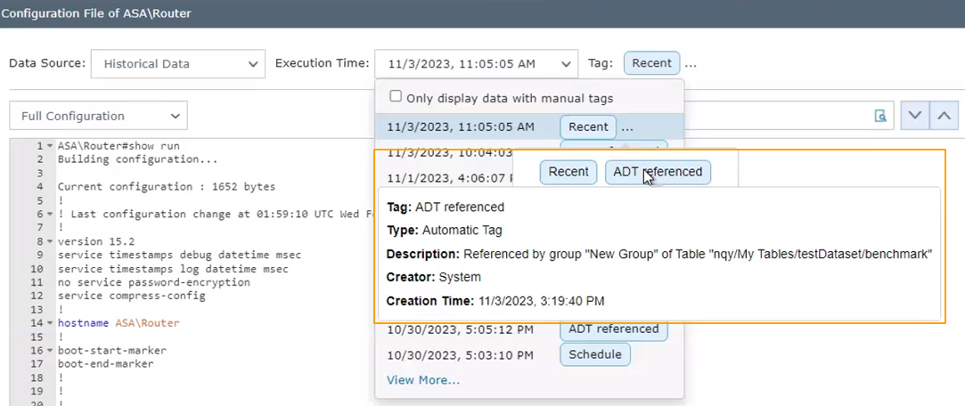Open the Data Source dropdown
The width and height of the screenshot is (965, 406).
click(x=178, y=64)
